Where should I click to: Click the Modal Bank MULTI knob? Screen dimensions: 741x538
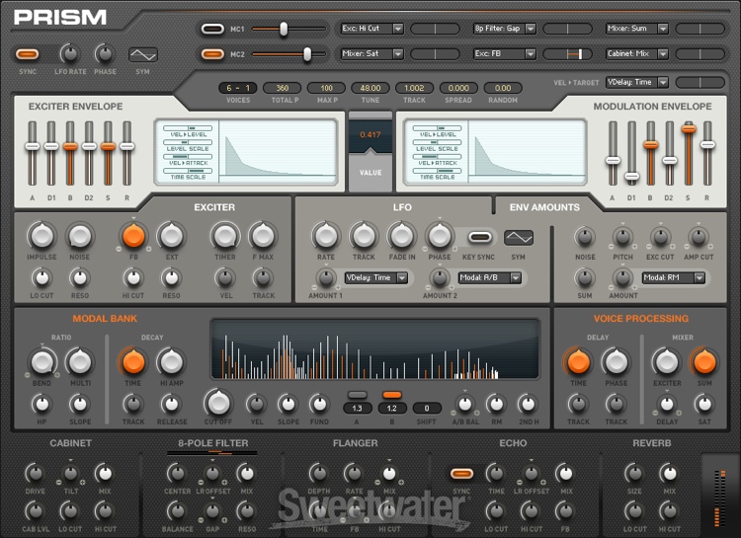(x=80, y=362)
